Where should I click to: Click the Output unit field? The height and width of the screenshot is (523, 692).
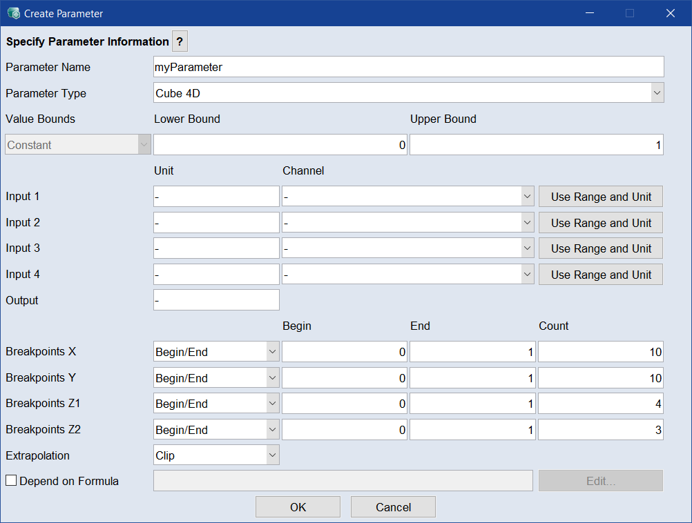tap(216, 300)
